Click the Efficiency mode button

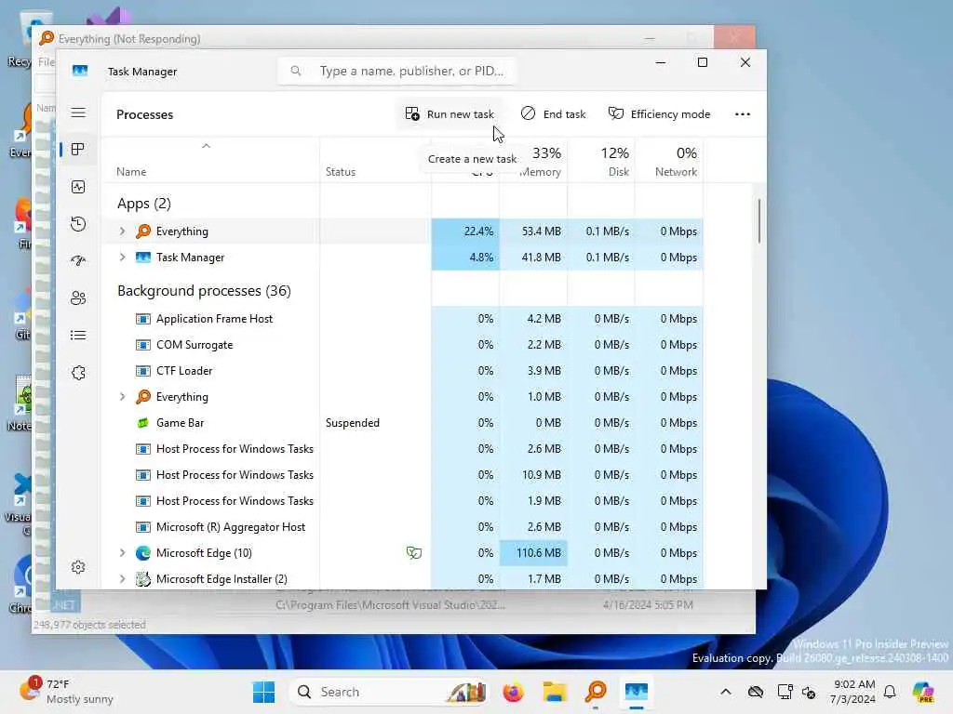pos(660,114)
